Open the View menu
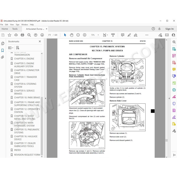Viewport: 177px width, 177px height. coord(12,25)
